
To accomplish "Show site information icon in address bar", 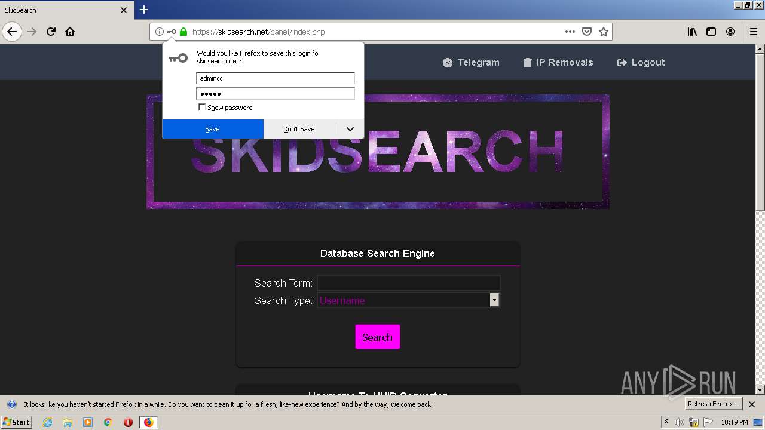I will (159, 32).
